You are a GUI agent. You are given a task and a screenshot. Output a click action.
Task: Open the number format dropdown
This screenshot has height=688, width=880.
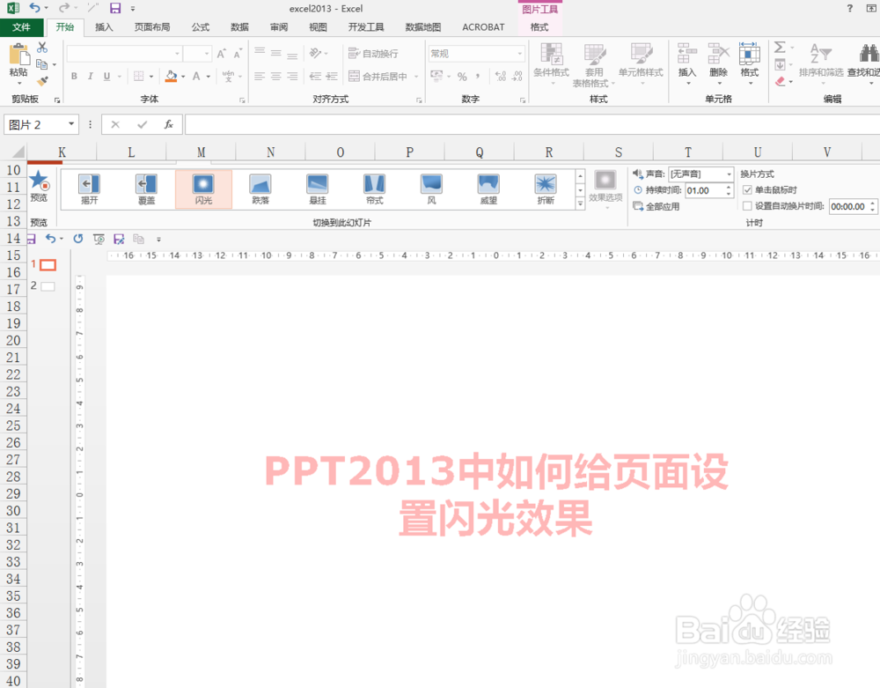point(520,54)
